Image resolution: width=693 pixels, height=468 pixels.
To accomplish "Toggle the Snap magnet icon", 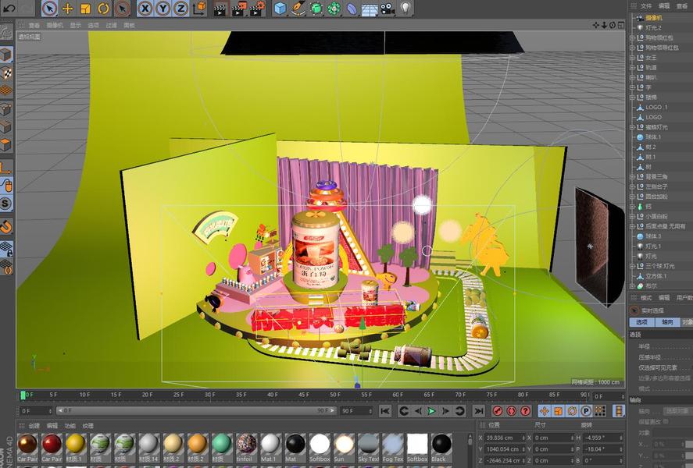I will [6, 227].
